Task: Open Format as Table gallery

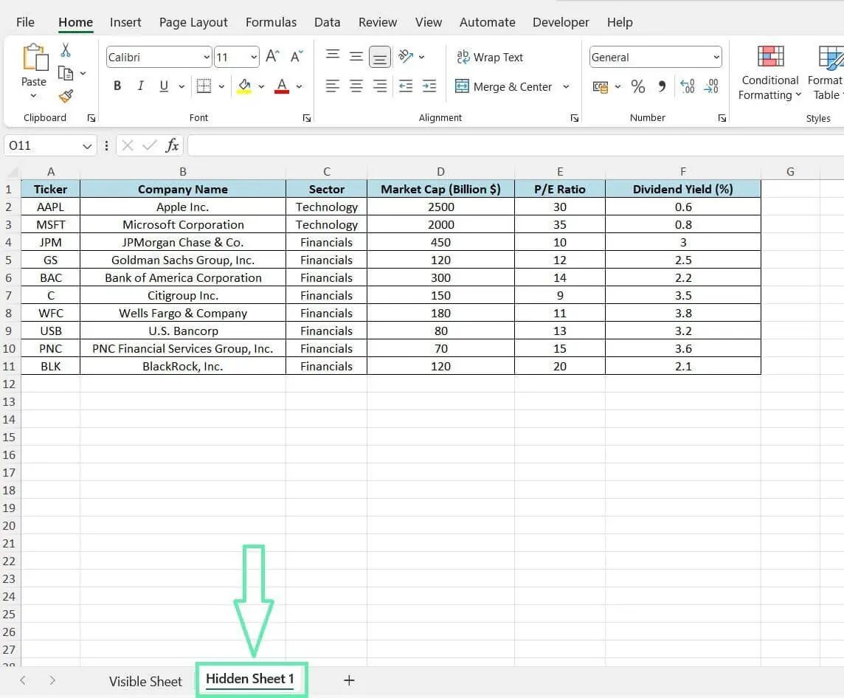Action: (x=826, y=74)
